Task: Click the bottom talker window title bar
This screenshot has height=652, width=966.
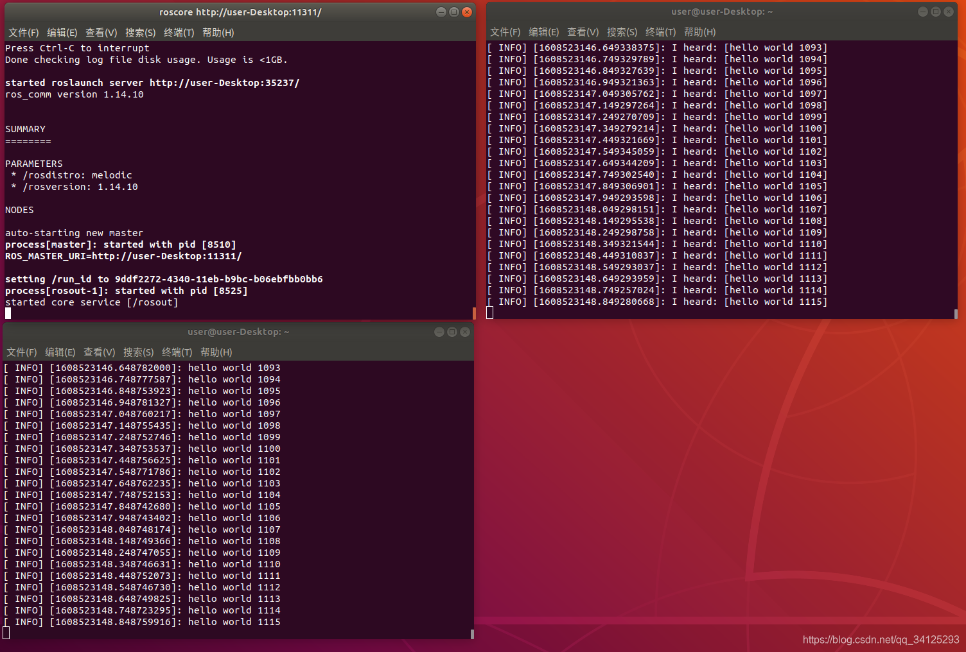Action: coord(238,332)
